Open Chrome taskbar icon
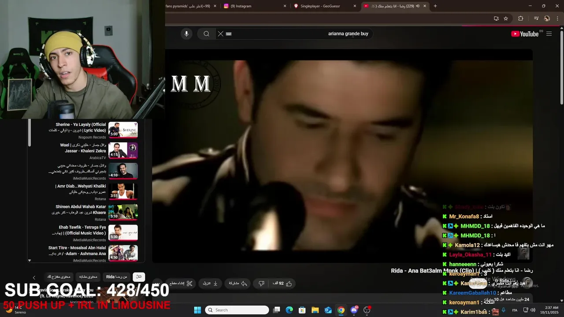 (x=341, y=310)
